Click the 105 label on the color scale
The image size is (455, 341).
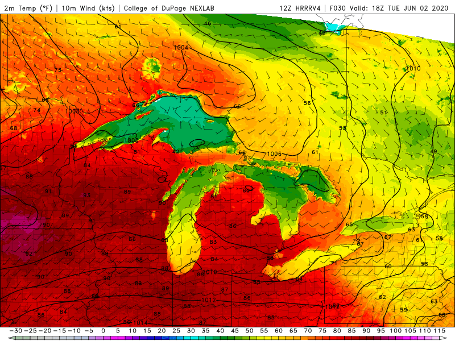pyautogui.click(x=410, y=331)
